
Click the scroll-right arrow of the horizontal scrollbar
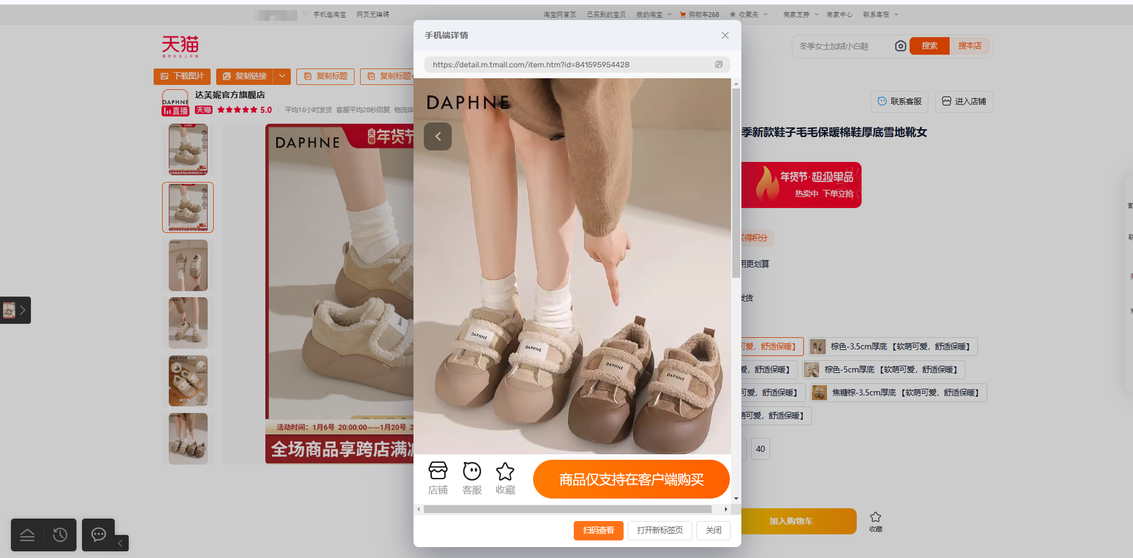coord(726,509)
